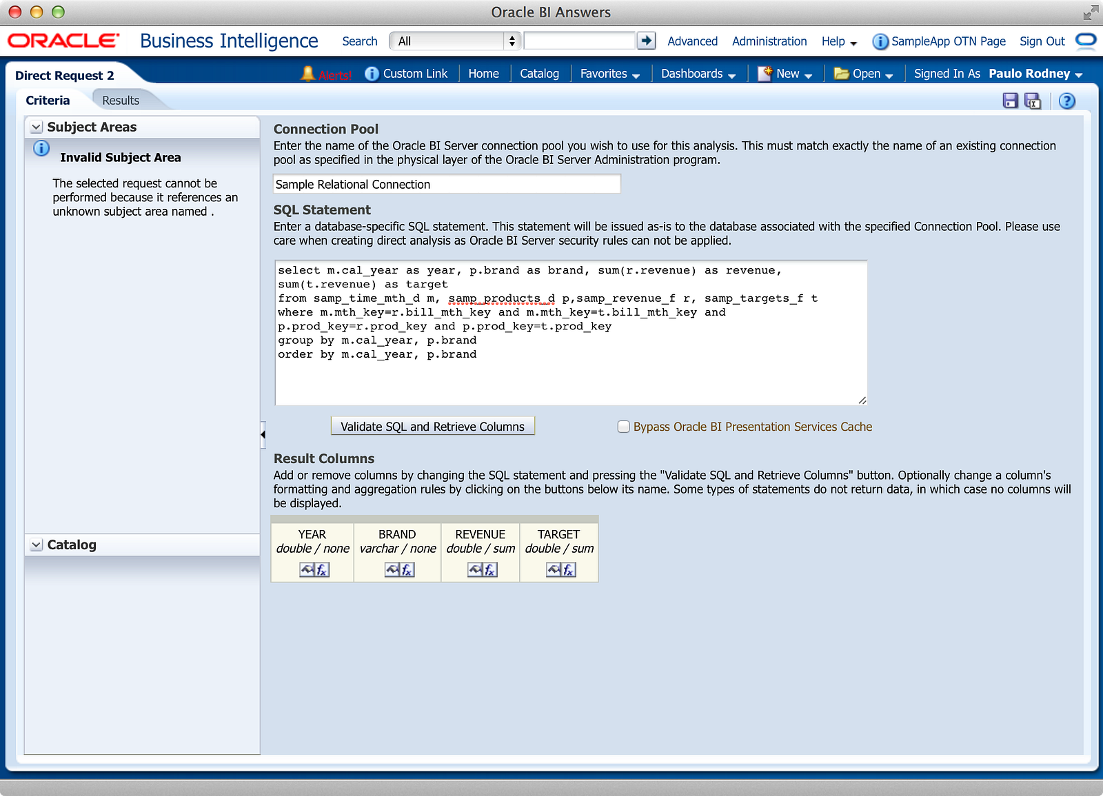
Task: Collapse the left pane with splitter arrow
Action: (263, 434)
